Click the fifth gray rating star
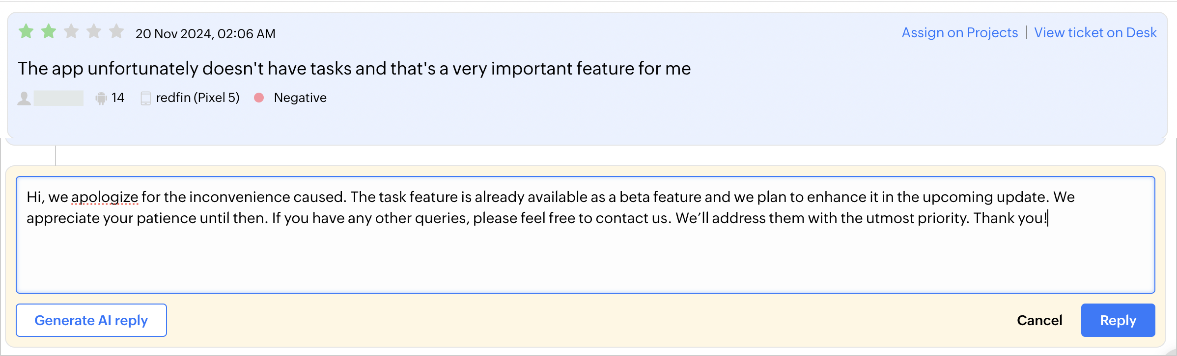Image resolution: width=1177 pixels, height=356 pixels. click(116, 32)
